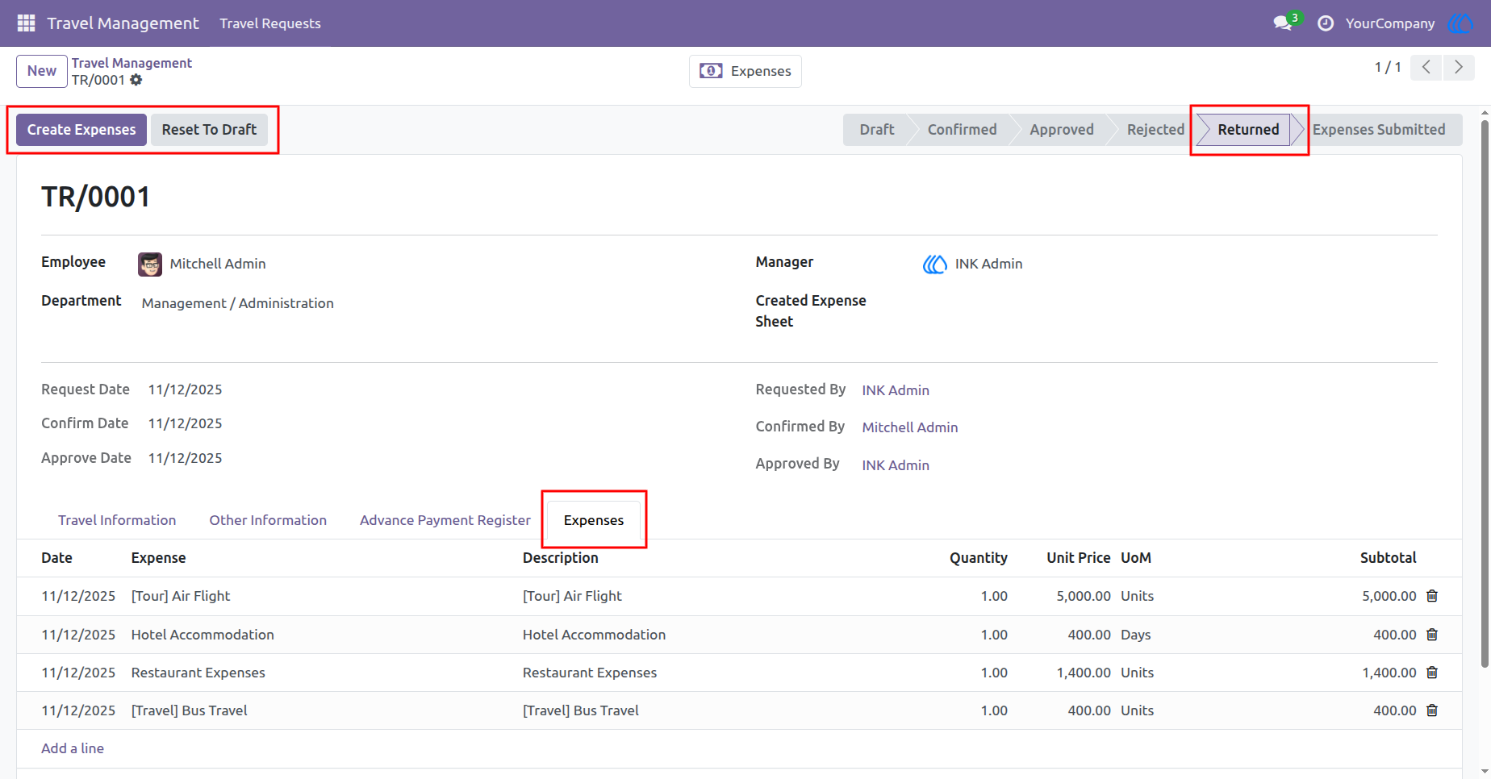Click the Travel Management app title

123,23
